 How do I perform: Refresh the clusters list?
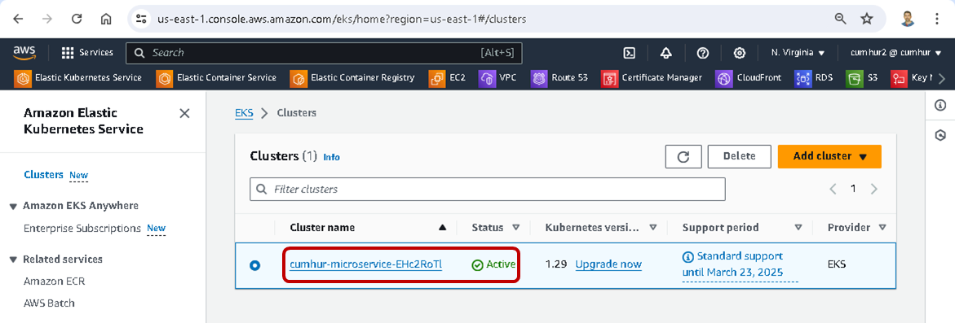pyautogui.click(x=683, y=157)
